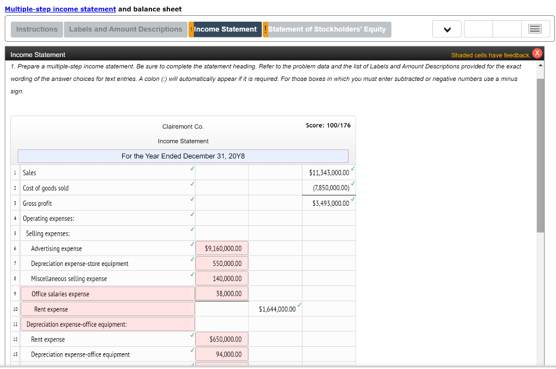
Task: Switch to the Instructions tab
Action: tap(36, 29)
